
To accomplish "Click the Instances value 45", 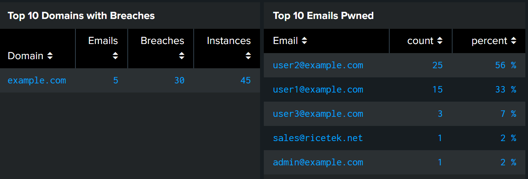I will [246, 80].
